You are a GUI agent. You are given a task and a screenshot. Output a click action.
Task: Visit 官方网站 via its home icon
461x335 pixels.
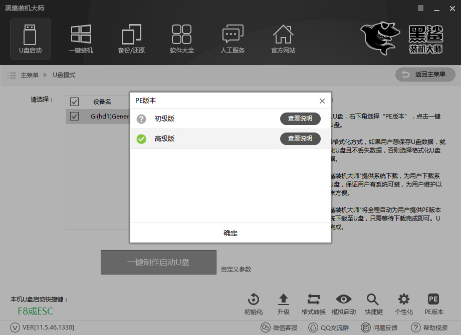[x=283, y=39]
